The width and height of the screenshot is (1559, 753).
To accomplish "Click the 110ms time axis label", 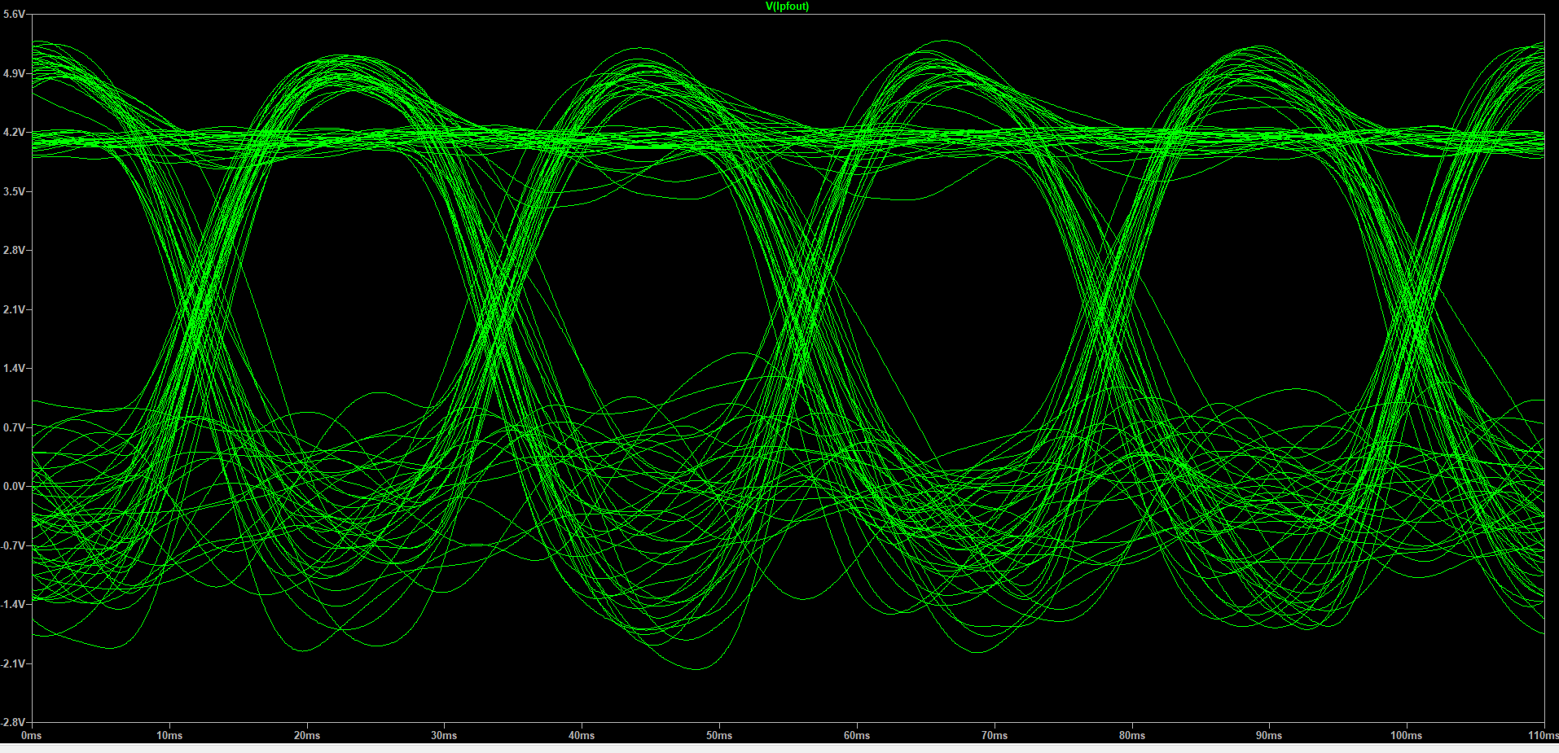I will tap(1543, 735).
